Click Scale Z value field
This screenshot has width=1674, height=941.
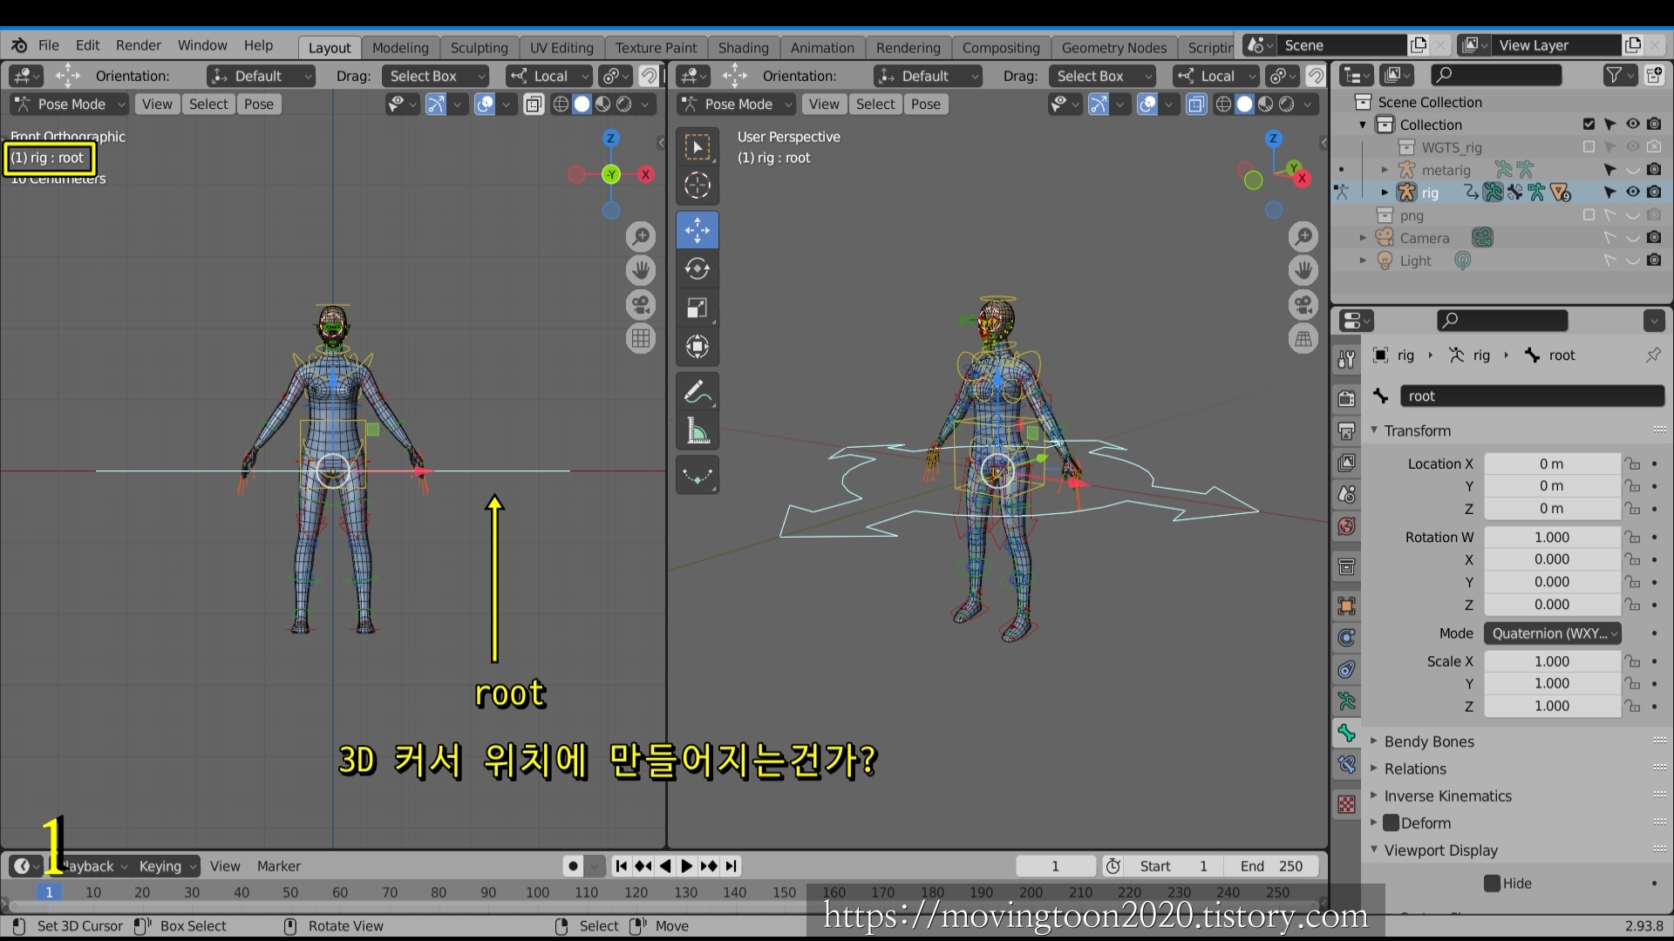coord(1552,707)
